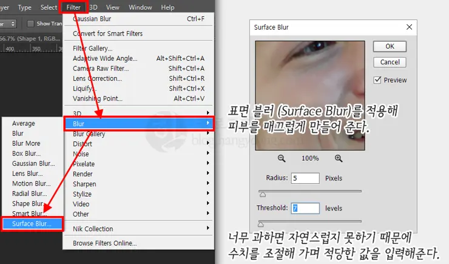
Task: Select Browse Filters Online
Action: click(x=138, y=243)
